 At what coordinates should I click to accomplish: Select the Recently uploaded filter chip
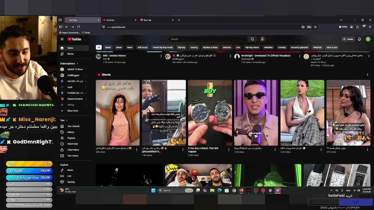299,48
